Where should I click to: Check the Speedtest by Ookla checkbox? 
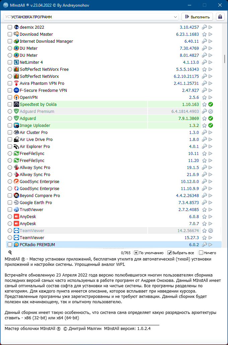coord(10,104)
